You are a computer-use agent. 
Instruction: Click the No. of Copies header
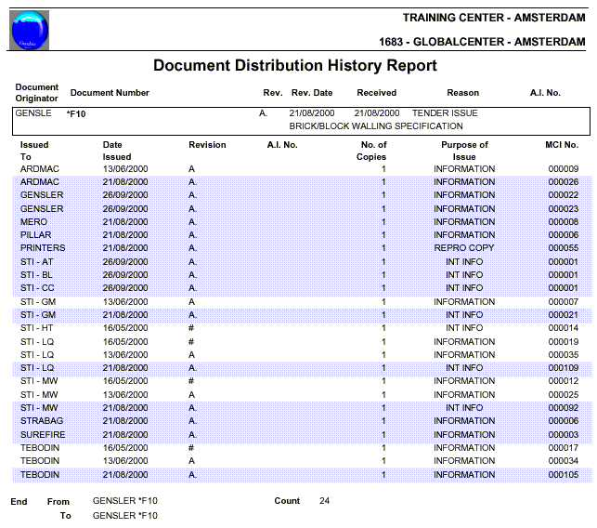point(373,151)
